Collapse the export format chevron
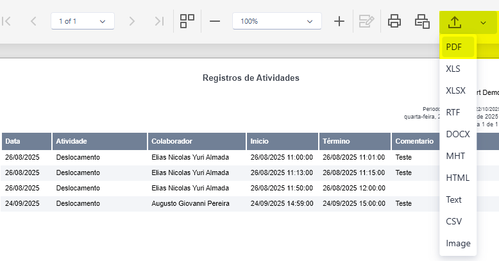 tap(483, 22)
